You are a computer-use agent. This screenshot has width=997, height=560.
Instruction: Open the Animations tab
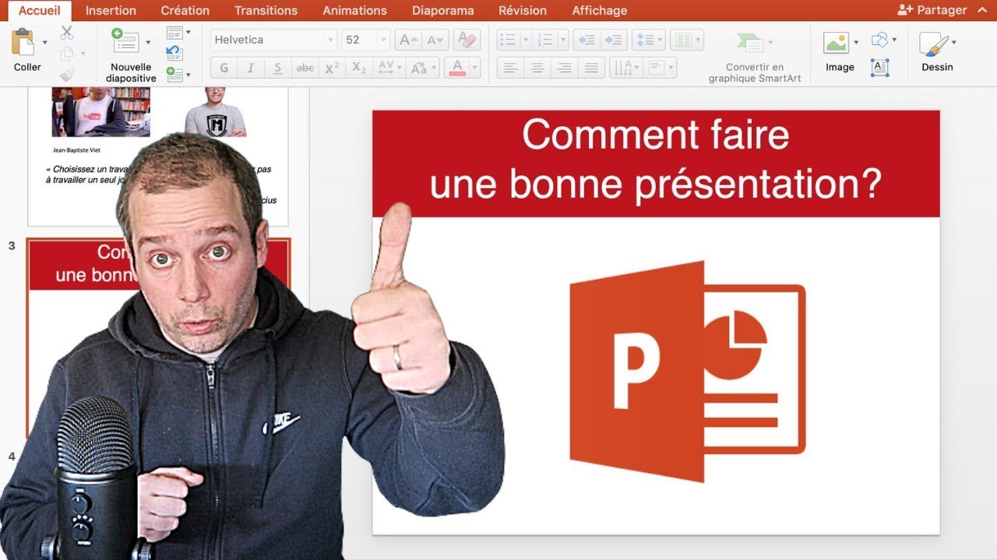(x=354, y=10)
